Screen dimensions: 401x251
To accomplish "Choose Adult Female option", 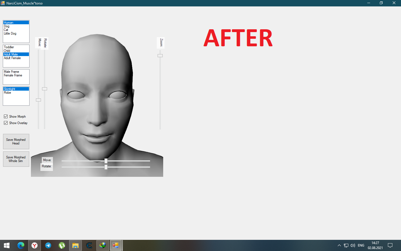I will [16, 58].
